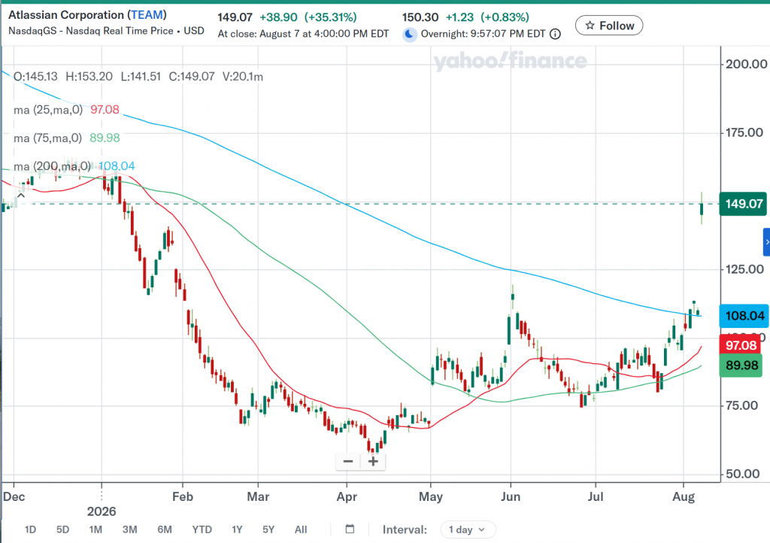Select the 3M range tab
770x543 pixels.
pyautogui.click(x=129, y=529)
